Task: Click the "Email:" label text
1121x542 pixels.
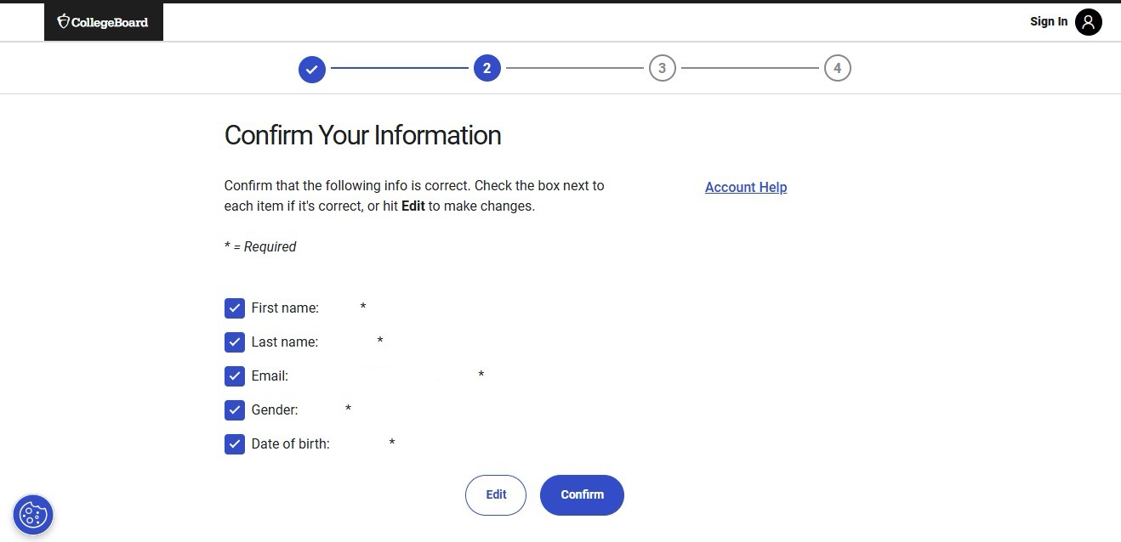Action: 270,375
